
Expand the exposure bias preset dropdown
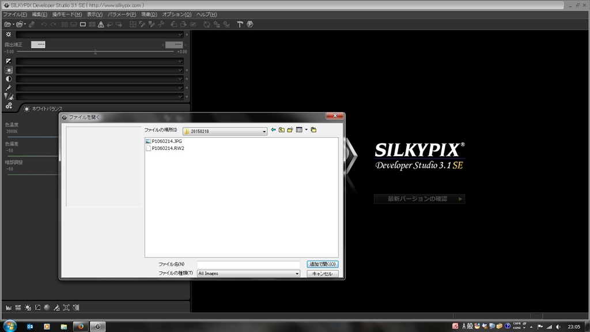(180, 61)
